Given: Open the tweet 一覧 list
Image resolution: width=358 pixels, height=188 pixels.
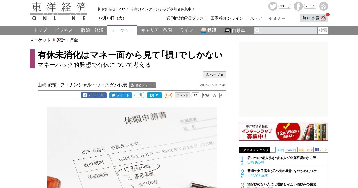Looking at the screenshot, I should (139, 95).
